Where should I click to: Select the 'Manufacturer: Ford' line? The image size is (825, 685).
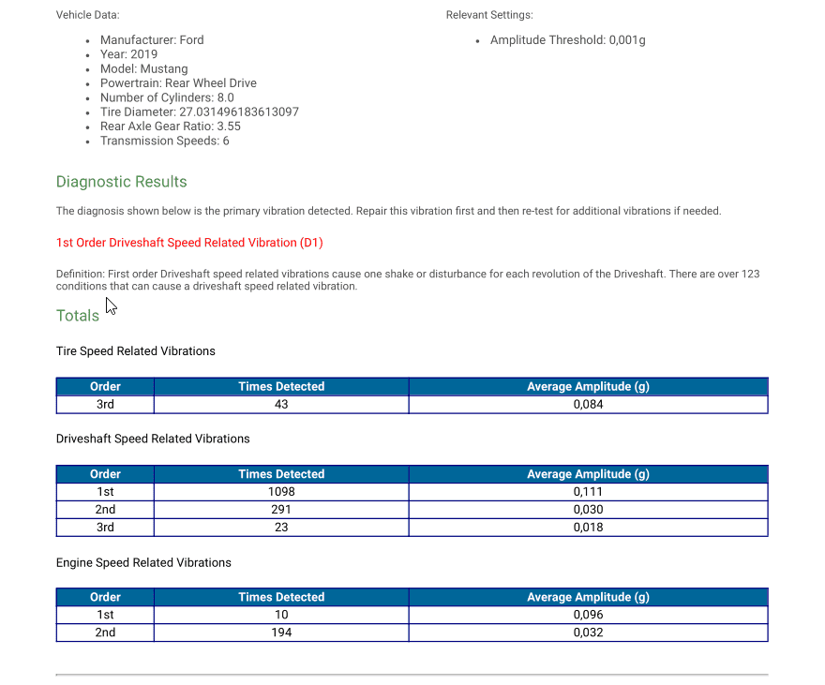(x=152, y=40)
